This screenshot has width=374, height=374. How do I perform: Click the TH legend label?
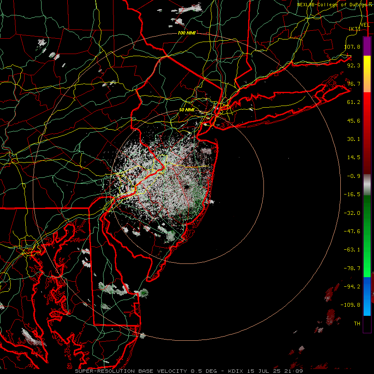(x=357, y=324)
